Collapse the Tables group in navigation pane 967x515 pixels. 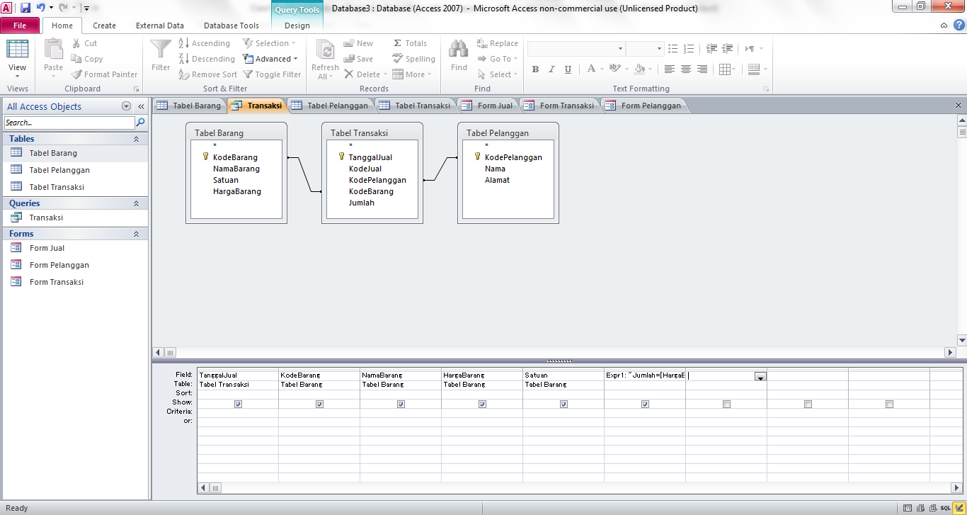coord(136,139)
